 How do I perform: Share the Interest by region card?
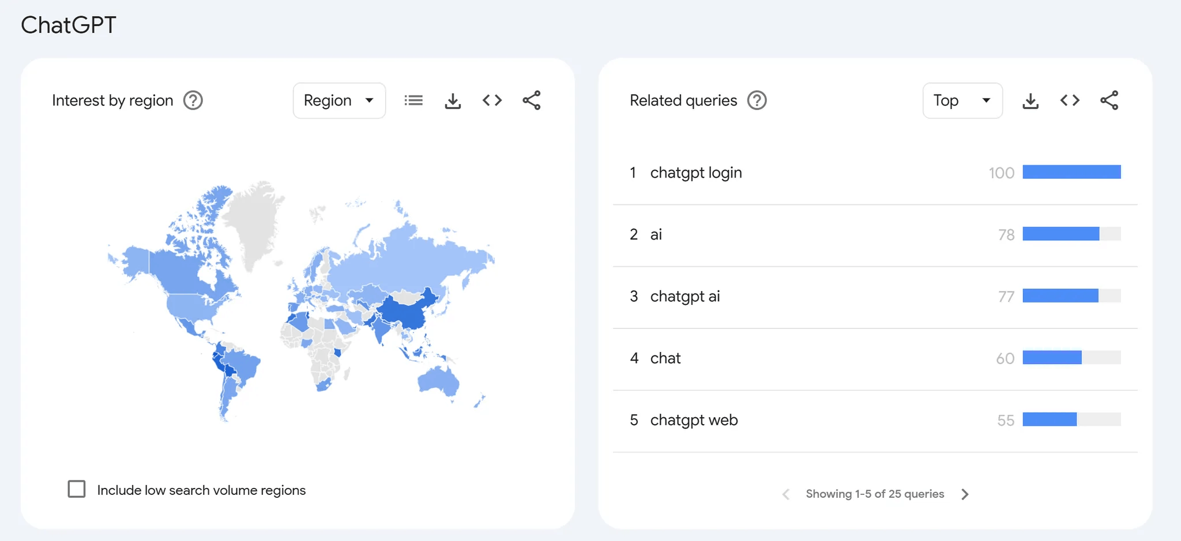pyautogui.click(x=532, y=100)
